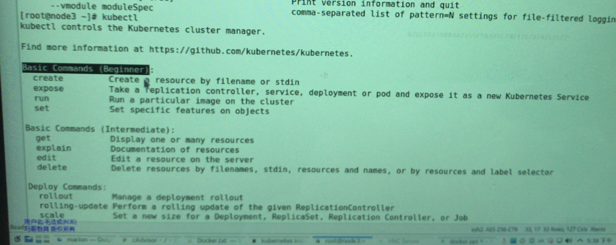Click the 'explain' command name
Viewport: 616px width, 245px height.
click(54, 148)
